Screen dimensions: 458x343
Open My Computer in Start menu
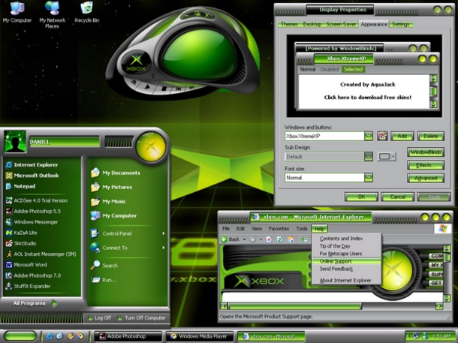[x=113, y=215]
